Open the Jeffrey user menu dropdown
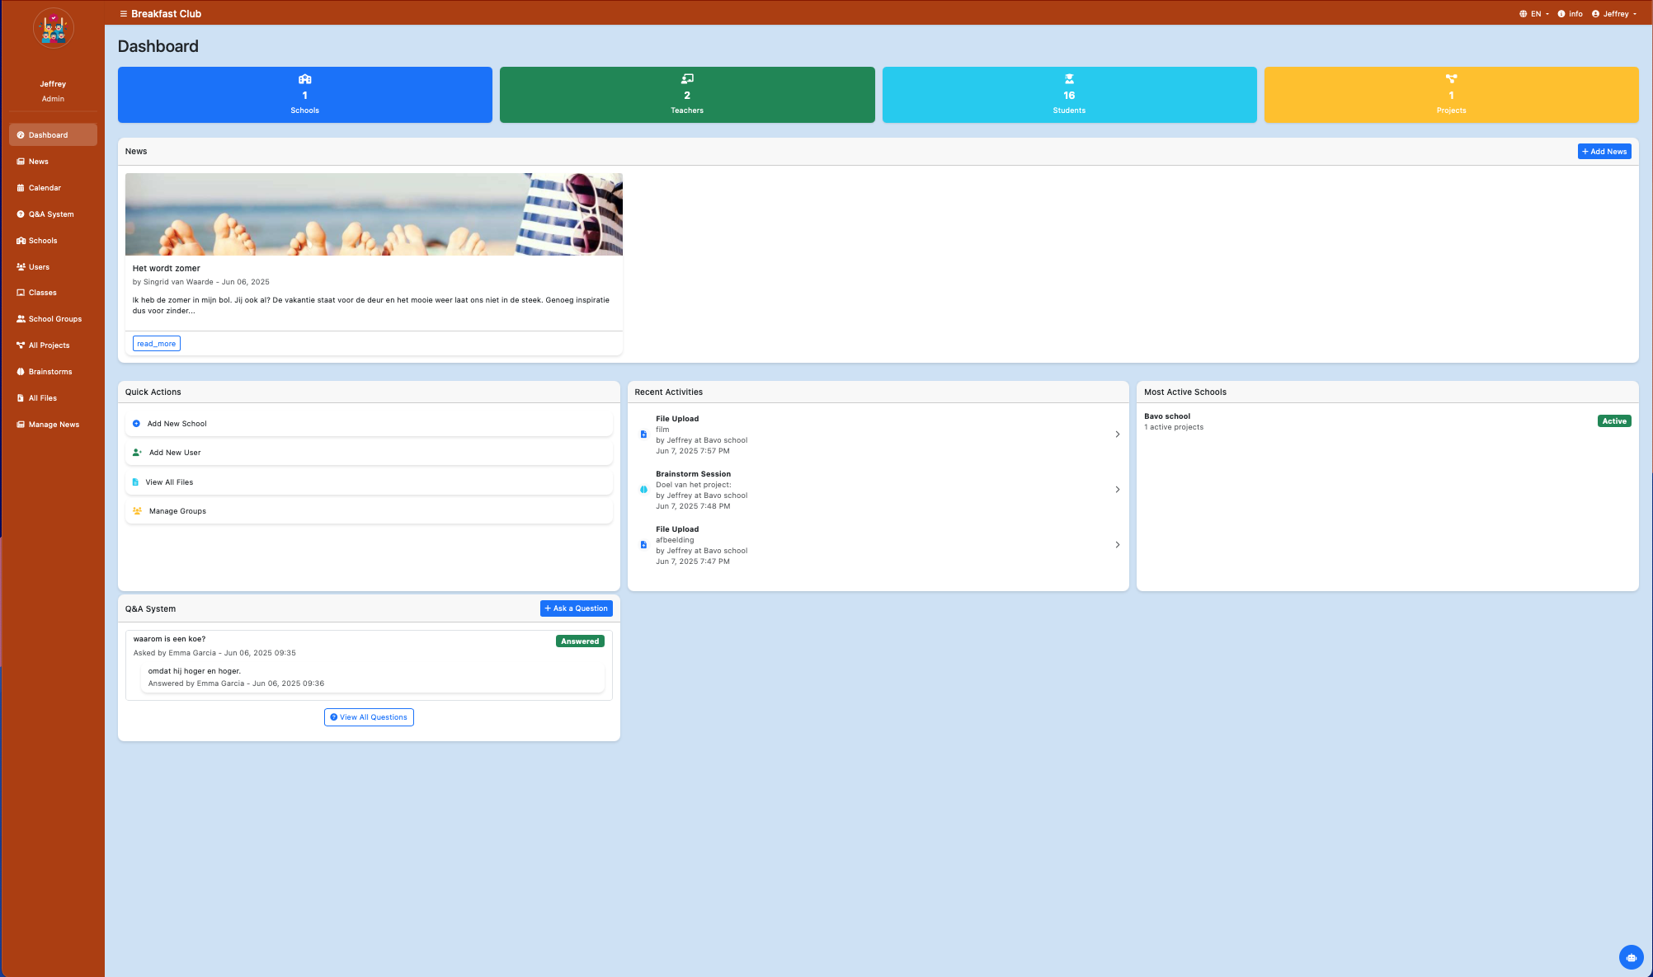The height and width of the screenshot is (977, 1653). (1614, 14)
